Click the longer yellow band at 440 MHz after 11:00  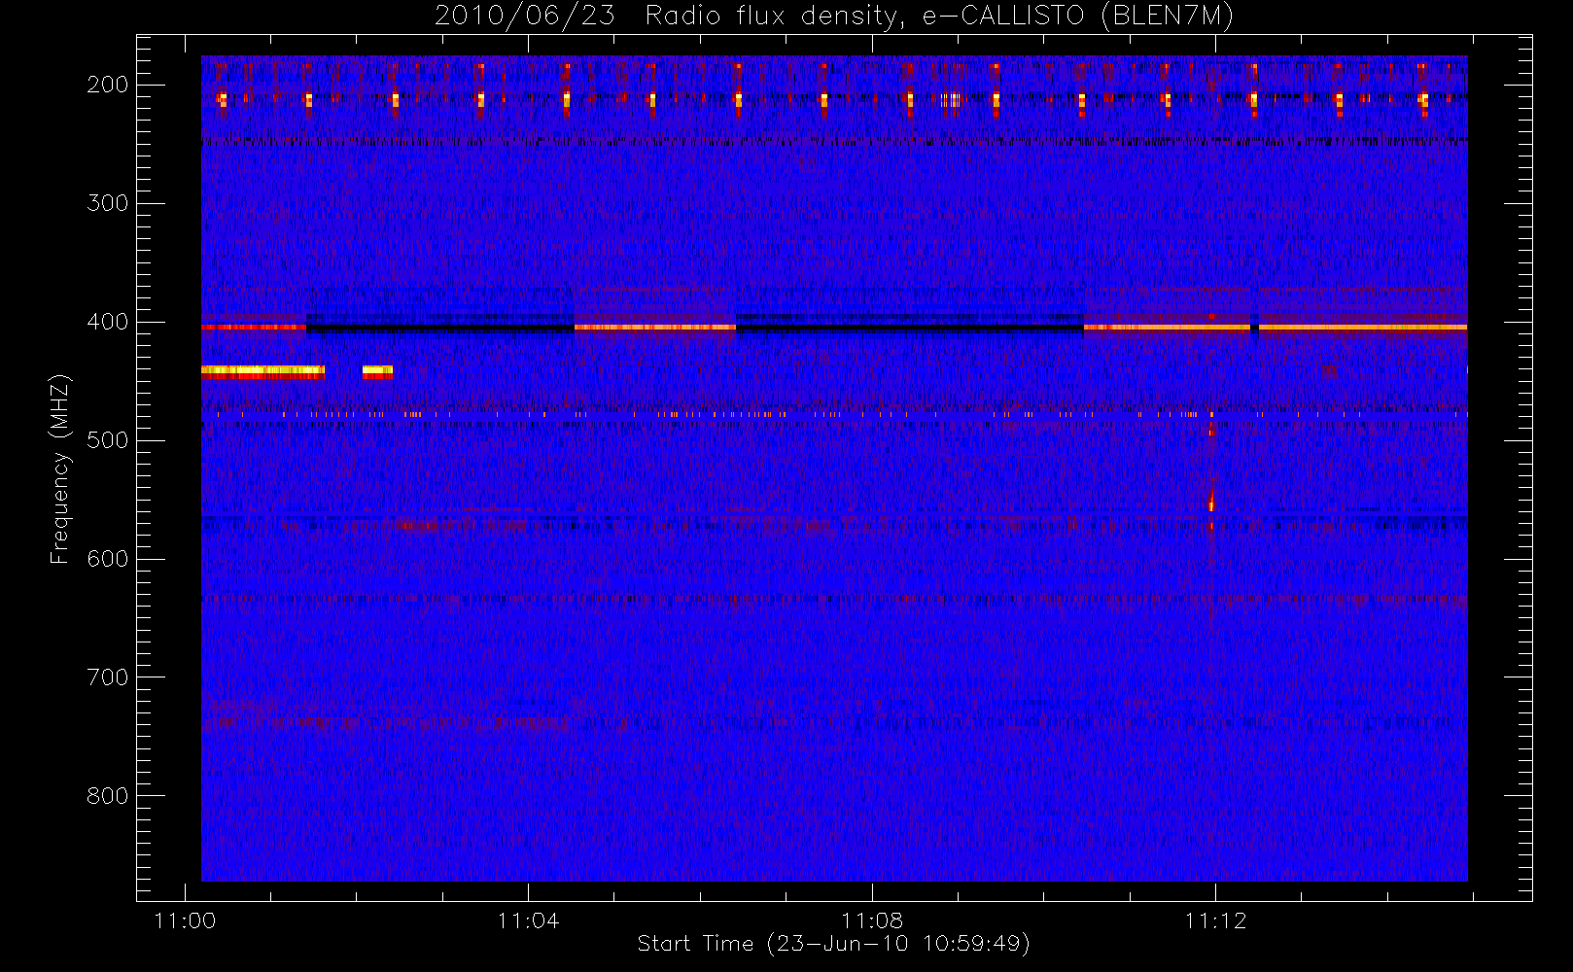[262, 370]
